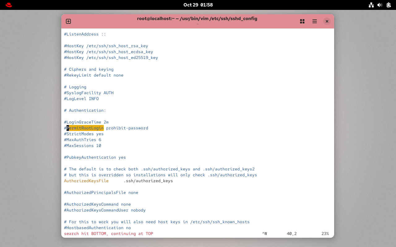Image resolution: width=396 pixels, height=247 pixels.
Task: Click the #StrictModes yes line
Action: point(84,134)
